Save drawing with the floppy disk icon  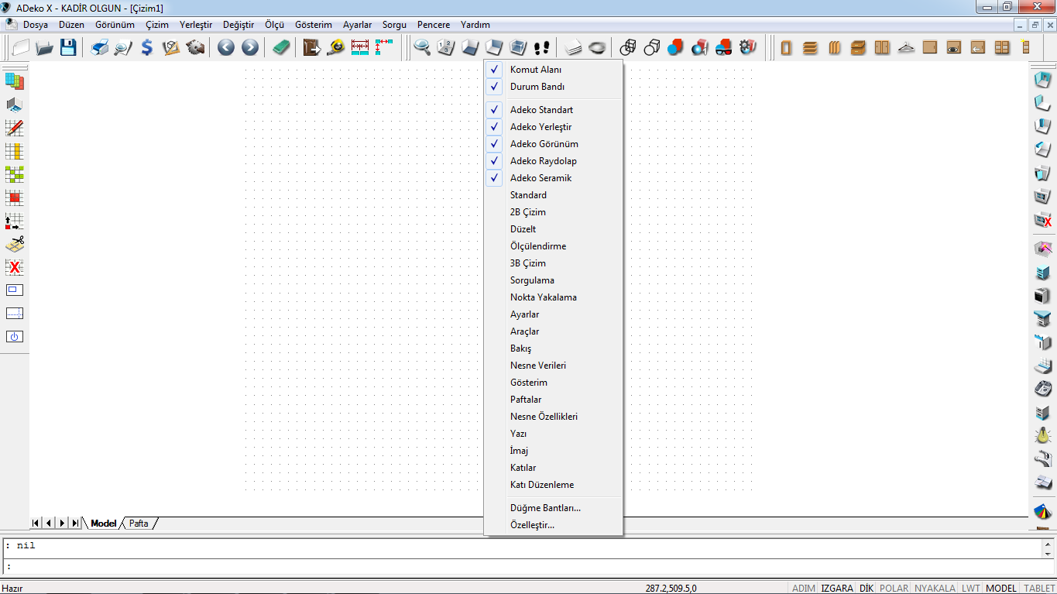68,48
